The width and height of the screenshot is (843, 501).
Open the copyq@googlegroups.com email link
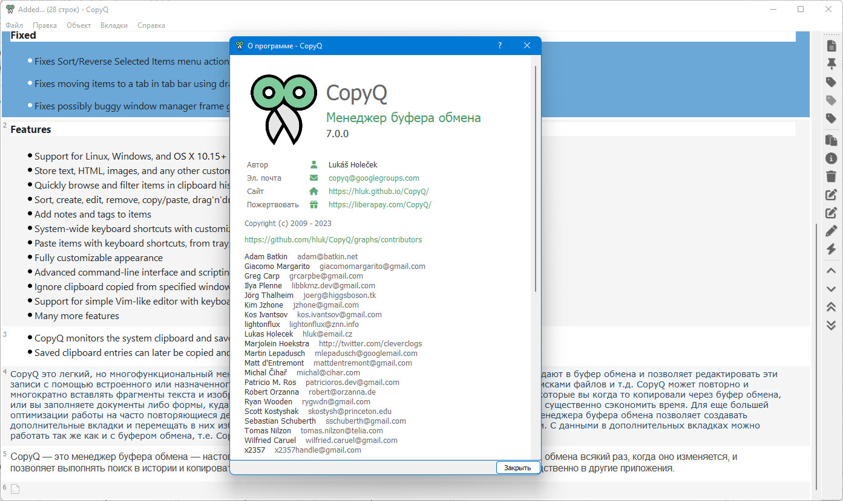click(374, 178)
